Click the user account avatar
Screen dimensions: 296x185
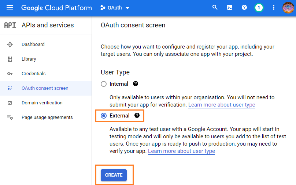click(x=288, y=8)
